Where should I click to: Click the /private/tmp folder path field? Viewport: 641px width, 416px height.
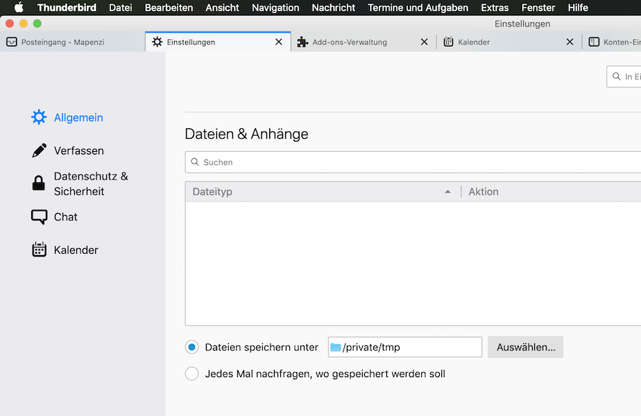click(x=405, y=347)
